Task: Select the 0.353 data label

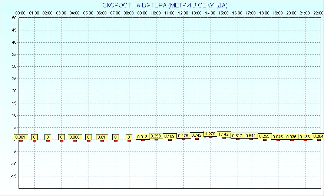Action: coord(156,136)
